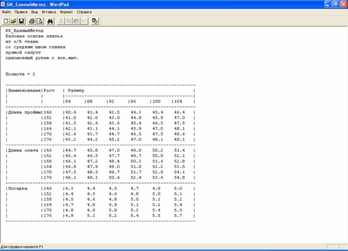Screen dimensions: 348x251
Task: Click the Open file folder icon
Action: 14,21
